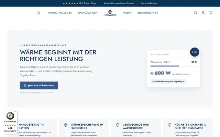Click the calculator icon in Jetzt Bedarf berechnen
This screenshot has width=220, height=137.
point(25,85)
